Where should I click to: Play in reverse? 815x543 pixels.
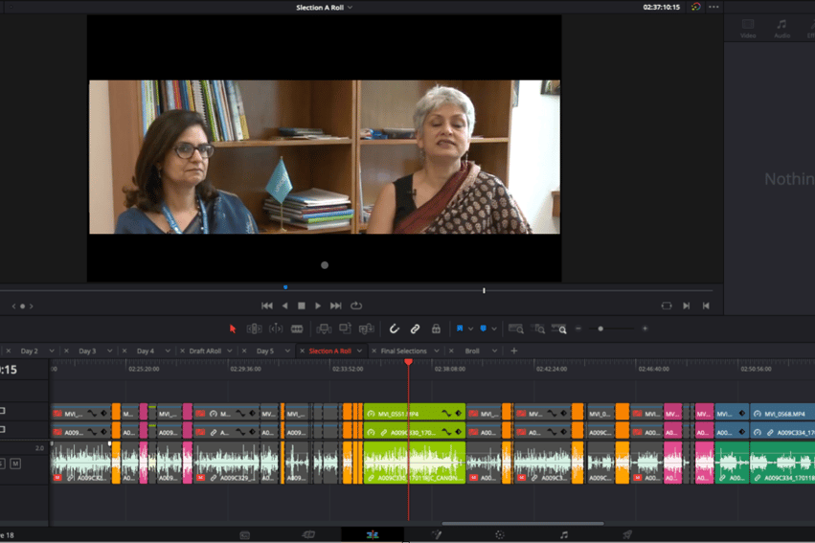click(284, 306)
